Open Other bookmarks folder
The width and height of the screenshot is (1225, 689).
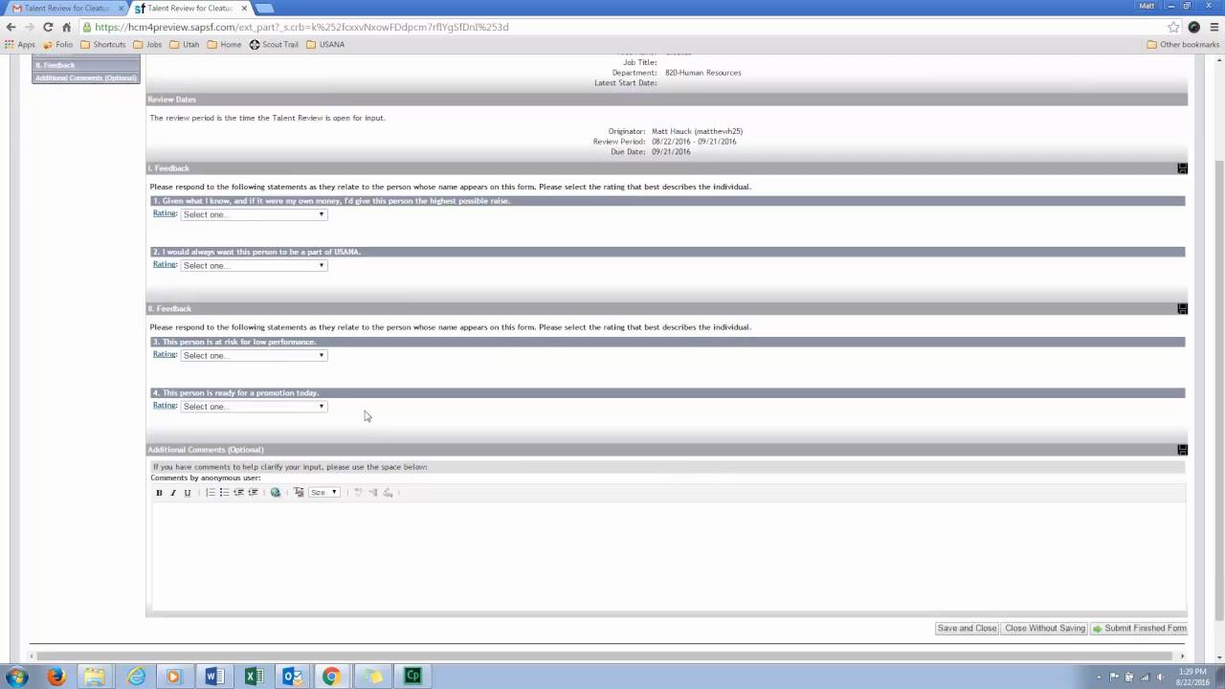[x=1183, y=44]
